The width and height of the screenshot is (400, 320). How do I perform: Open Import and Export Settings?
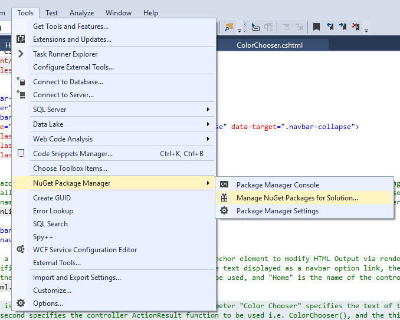point(113,278)
